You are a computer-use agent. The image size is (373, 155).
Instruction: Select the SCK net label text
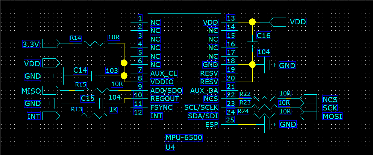tap(330, 108)
